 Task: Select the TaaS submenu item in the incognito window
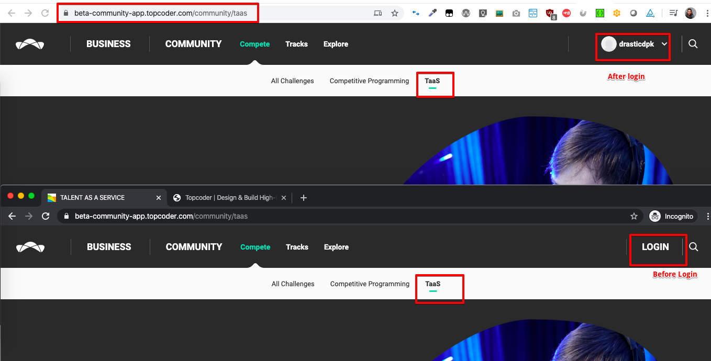coord(433,284)
